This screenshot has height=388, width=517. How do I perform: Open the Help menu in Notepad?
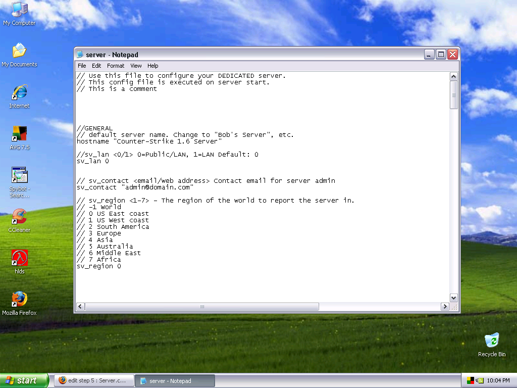152,66
